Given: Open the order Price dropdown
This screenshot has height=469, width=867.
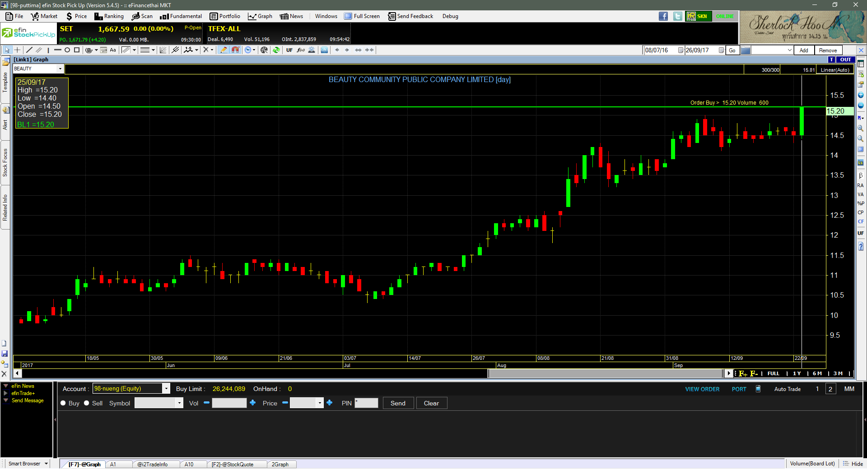Looking at the screenshot, I should pos(320,403).
